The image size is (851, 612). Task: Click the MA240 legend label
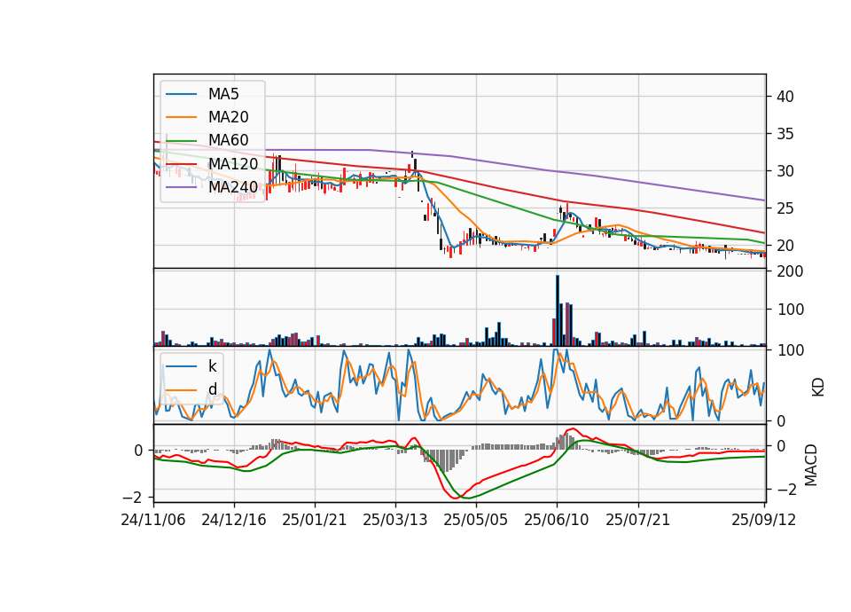[x=233, y=187]
